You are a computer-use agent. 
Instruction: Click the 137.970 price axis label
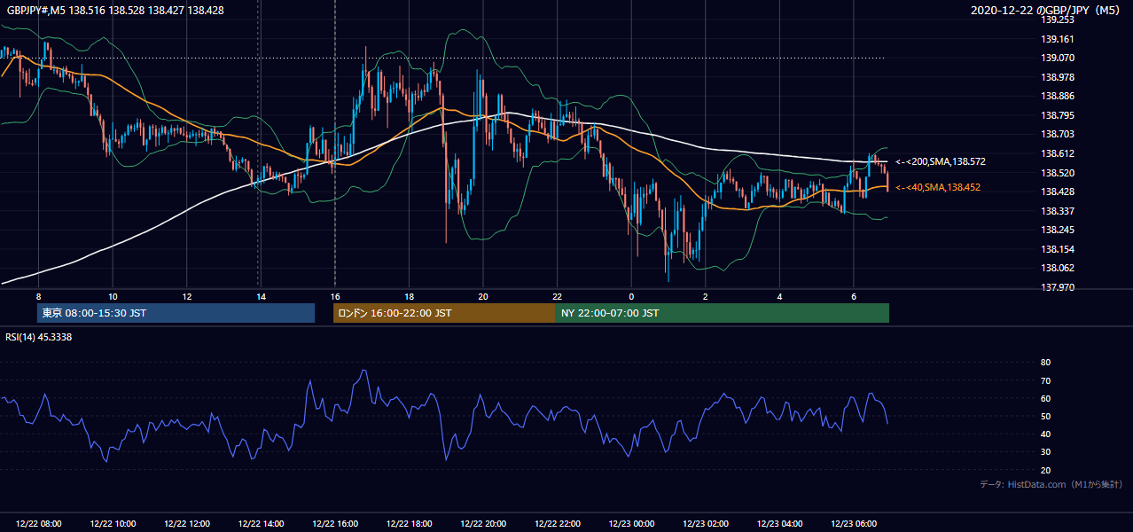[1058, 287]
